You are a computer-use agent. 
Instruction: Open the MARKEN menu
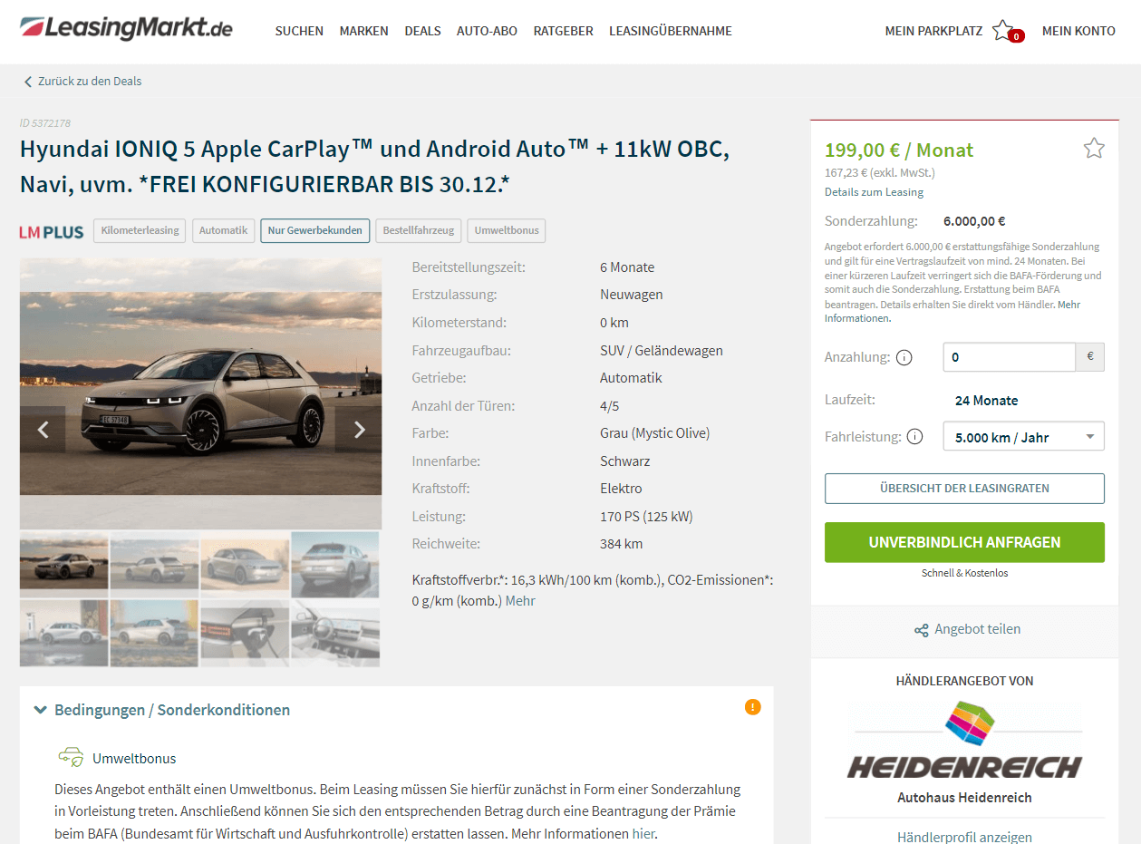coord(364,31)
